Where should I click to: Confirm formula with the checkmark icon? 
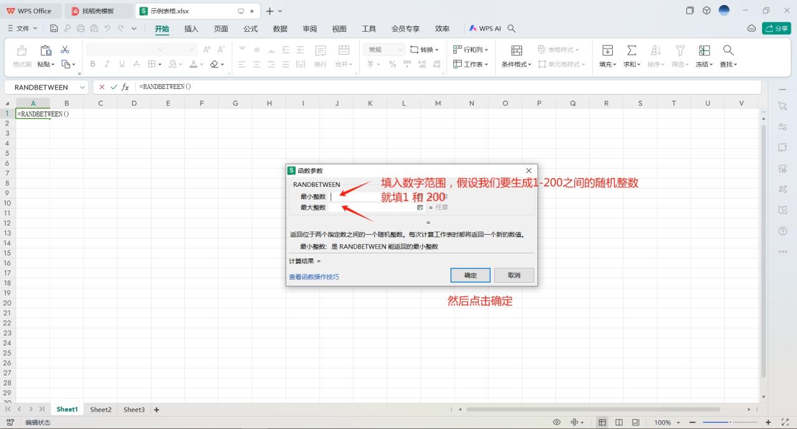(x=113, y=87)
